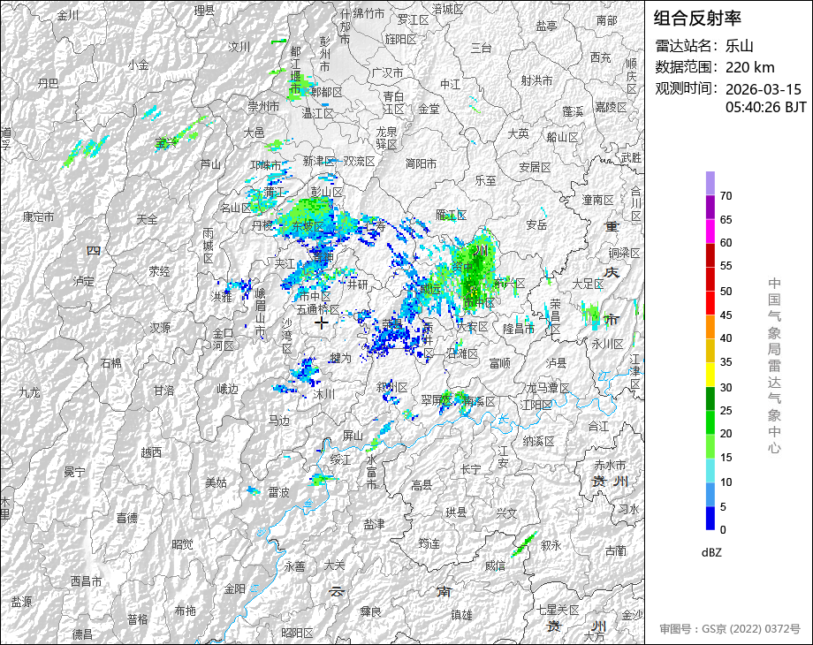813x645 pixels.
Task: Choose the bright red 45–50 dBZ swatch
Action: 710,303
